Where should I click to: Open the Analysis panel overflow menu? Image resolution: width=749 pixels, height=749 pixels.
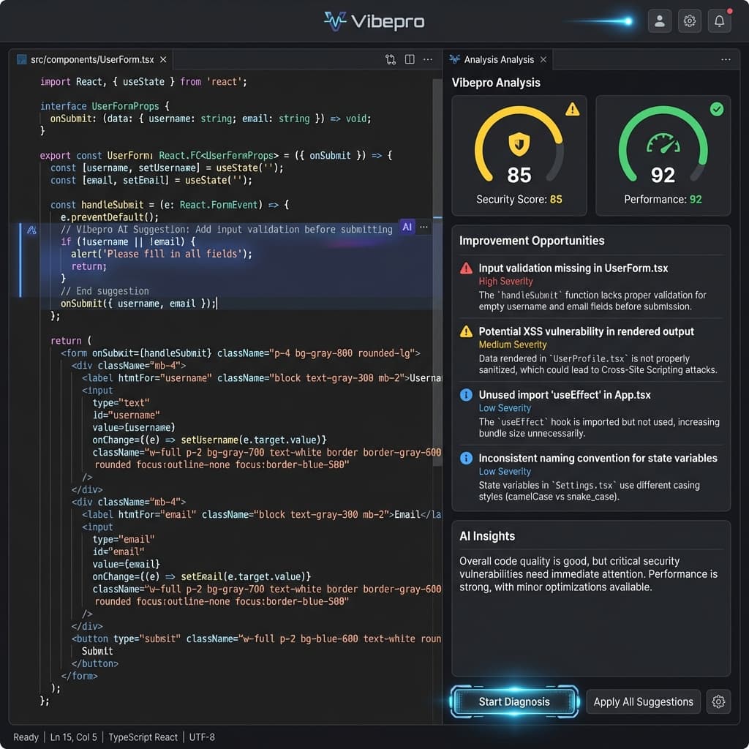726,60
